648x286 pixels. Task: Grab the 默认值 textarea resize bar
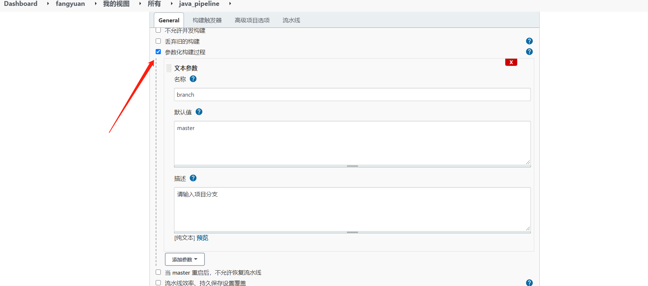352,166
